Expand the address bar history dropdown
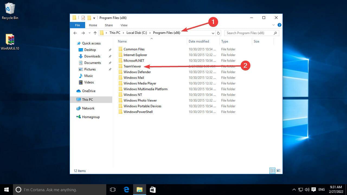This screenshot has width=347, height=195. coord(213,33)
